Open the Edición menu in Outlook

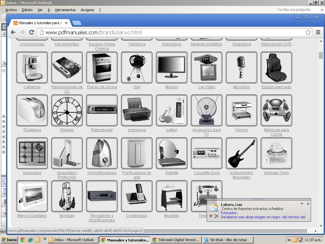coord(27,10)
